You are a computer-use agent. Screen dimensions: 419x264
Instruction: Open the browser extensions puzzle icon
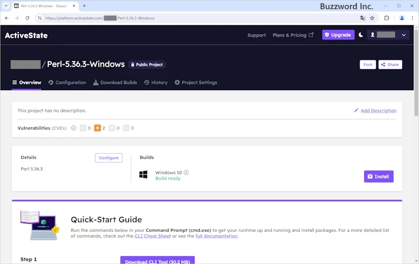pos(386,18)
